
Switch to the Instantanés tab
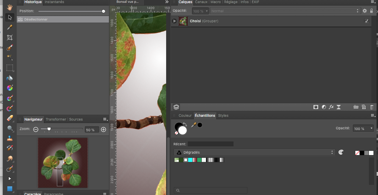[54, 2]
